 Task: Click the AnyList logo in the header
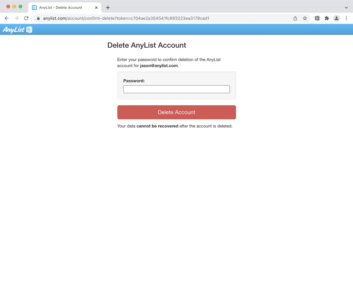pos(17,29)
